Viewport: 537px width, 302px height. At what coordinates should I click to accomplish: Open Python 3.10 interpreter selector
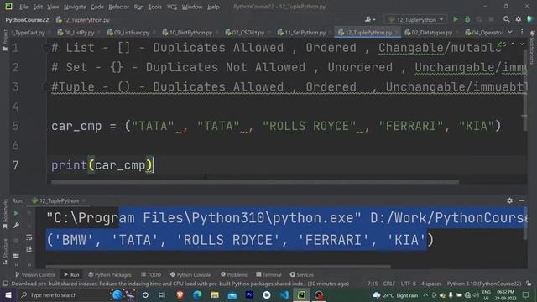[484, 284]
